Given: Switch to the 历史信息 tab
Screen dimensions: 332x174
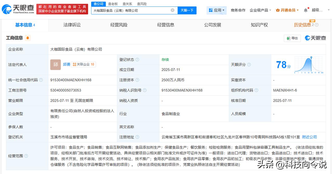Looking at the screenshot, I should (x=302, y=25).
